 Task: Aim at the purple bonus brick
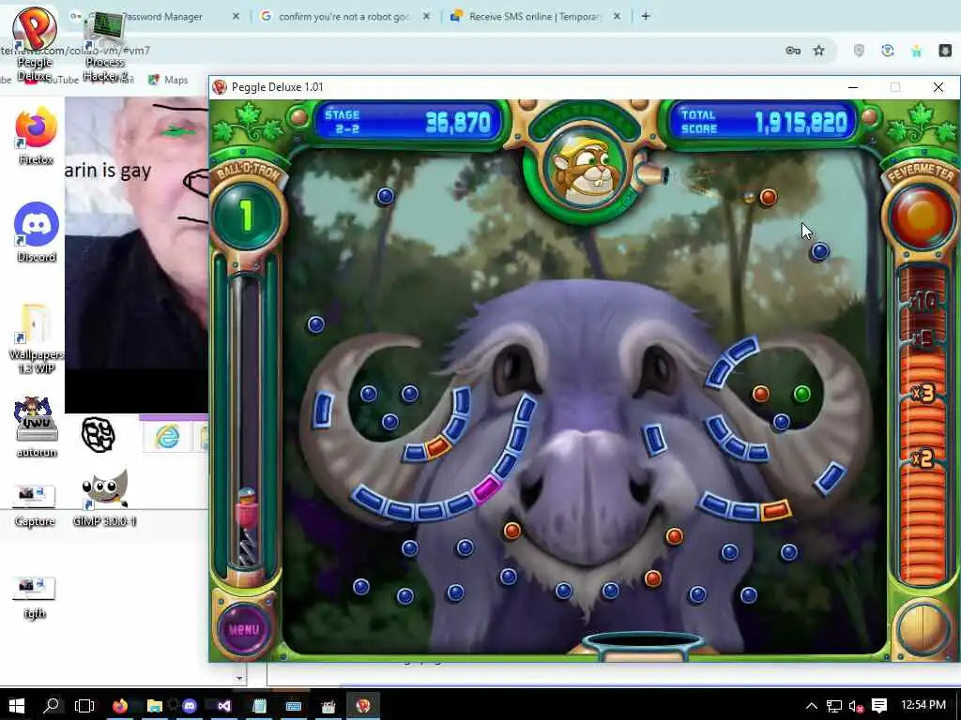[487, 489]
